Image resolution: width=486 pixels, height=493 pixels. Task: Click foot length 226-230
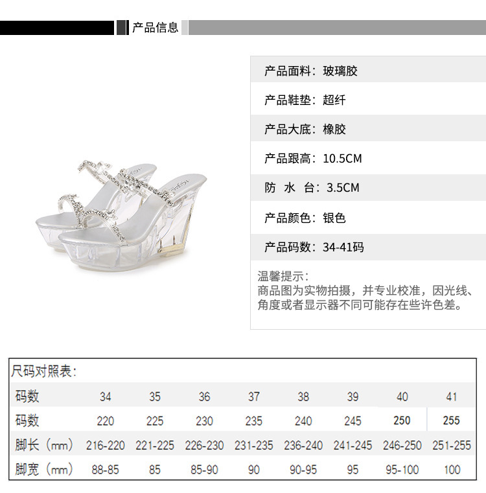204,445
